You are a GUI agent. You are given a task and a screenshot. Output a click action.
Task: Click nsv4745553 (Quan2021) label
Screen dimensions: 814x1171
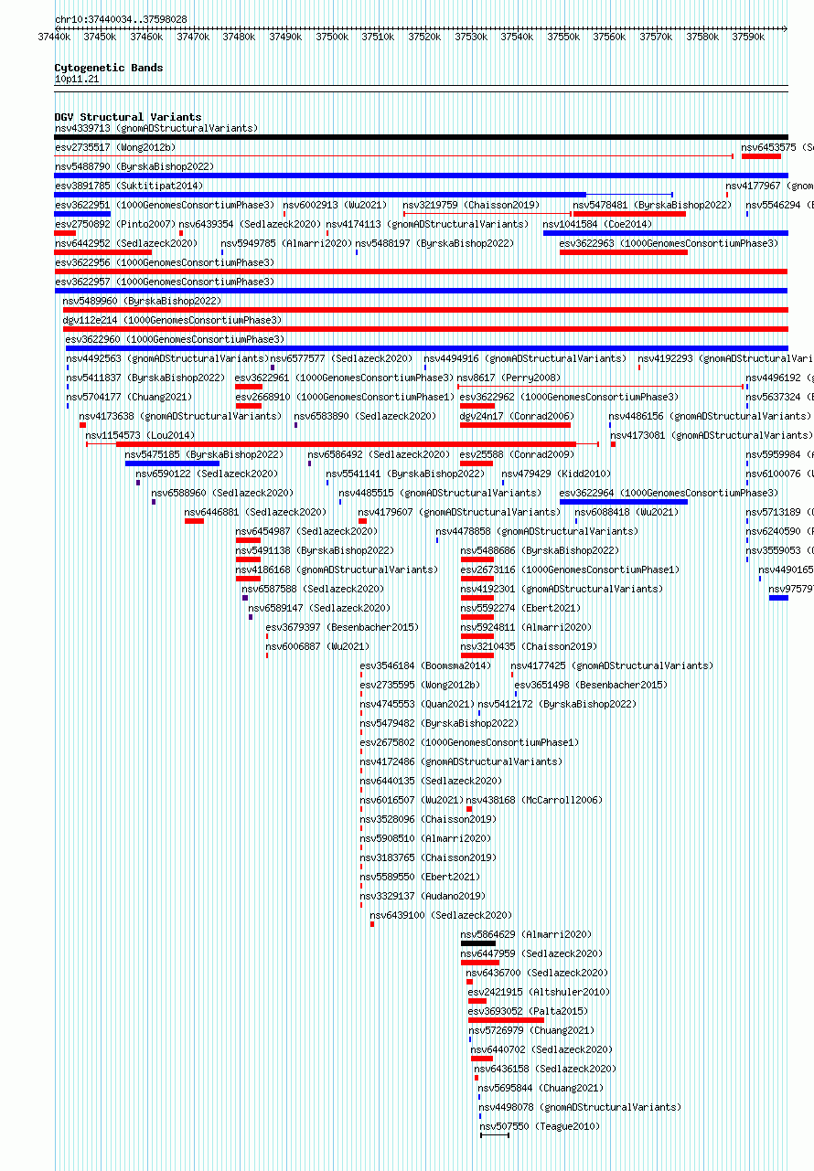click(x=417, y=704)
